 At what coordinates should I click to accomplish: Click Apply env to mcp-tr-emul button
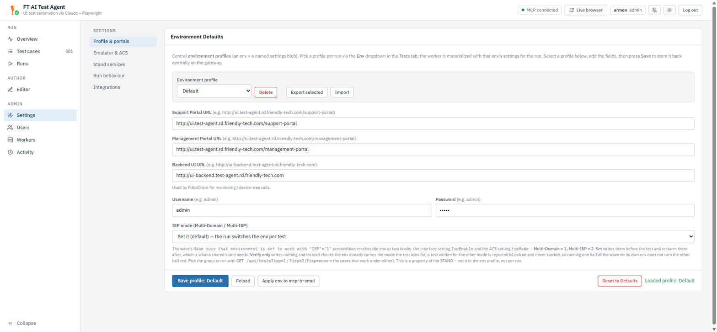(x=289, y=281)
